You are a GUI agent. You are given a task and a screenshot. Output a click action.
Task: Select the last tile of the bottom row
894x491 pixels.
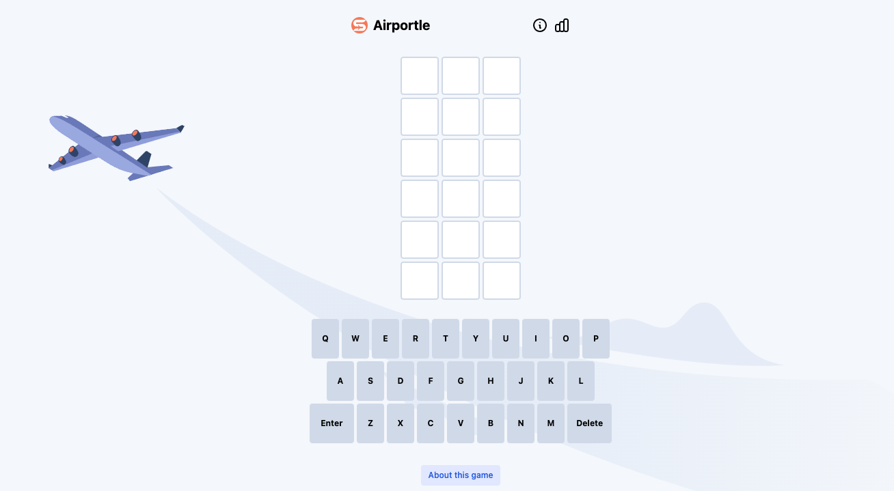pyautogui.click(x=502, y=281)
